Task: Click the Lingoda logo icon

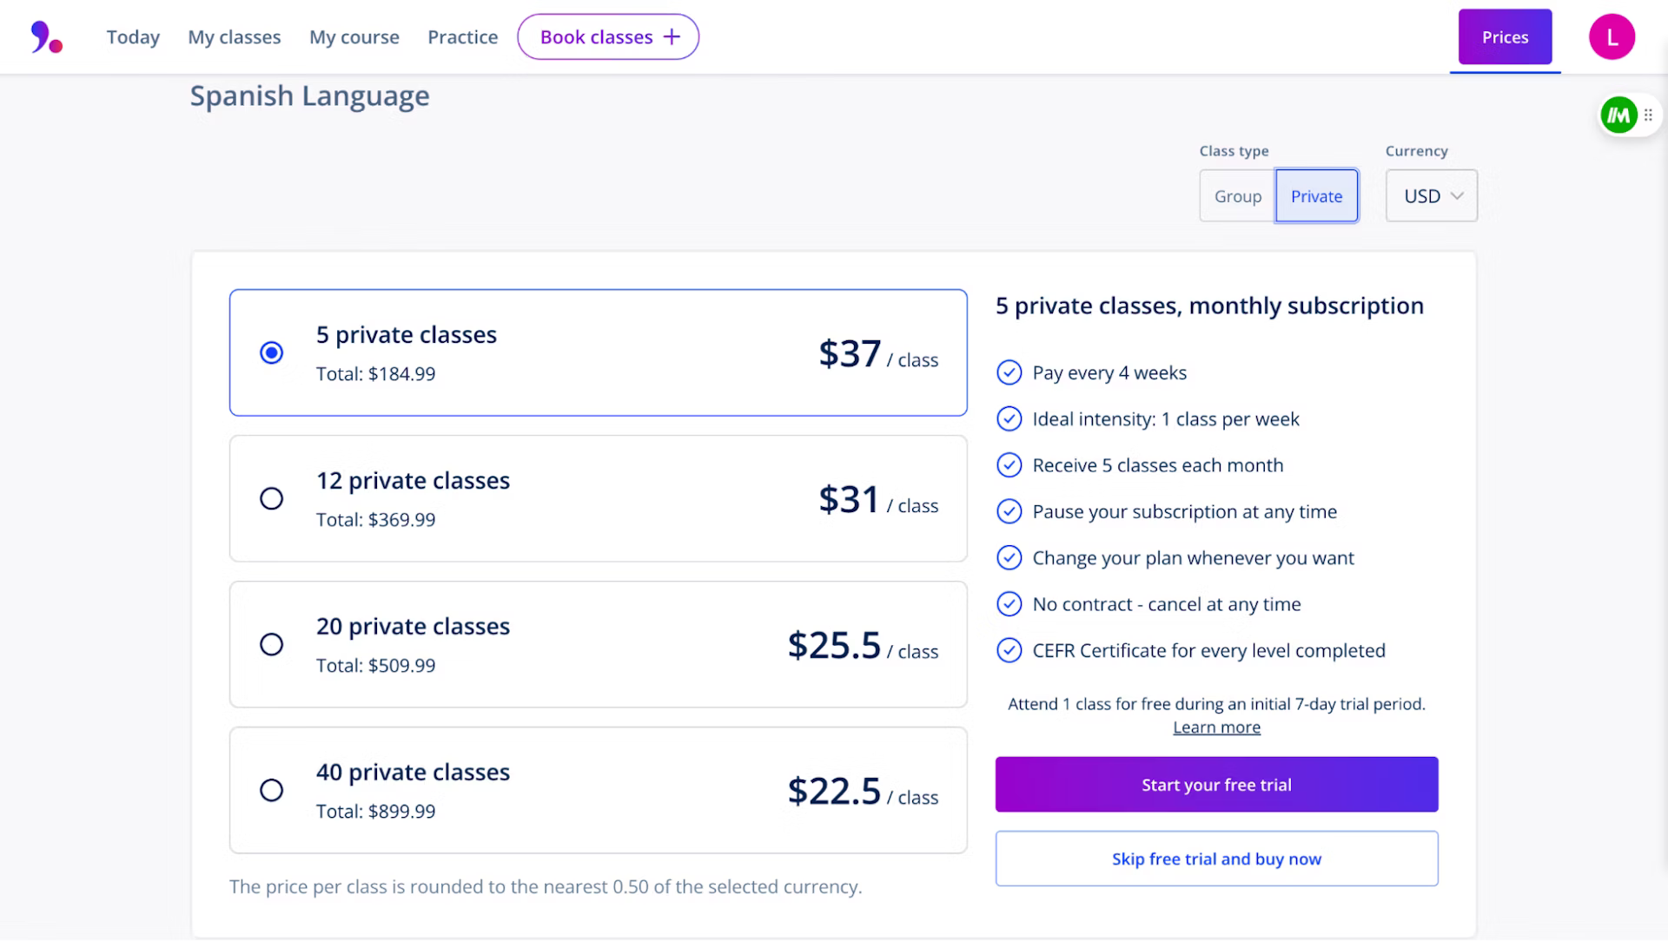Action: pos(47,37)
